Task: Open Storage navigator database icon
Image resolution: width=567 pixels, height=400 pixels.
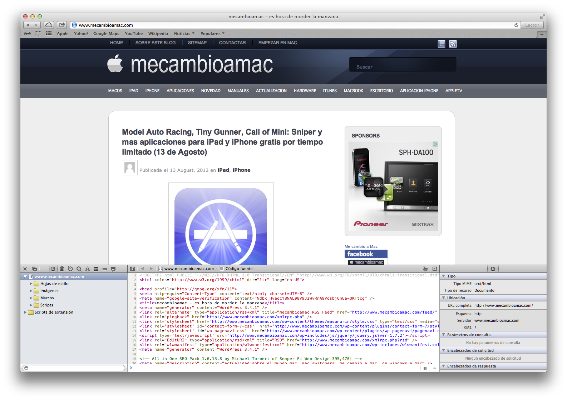Action: [62, 269]
